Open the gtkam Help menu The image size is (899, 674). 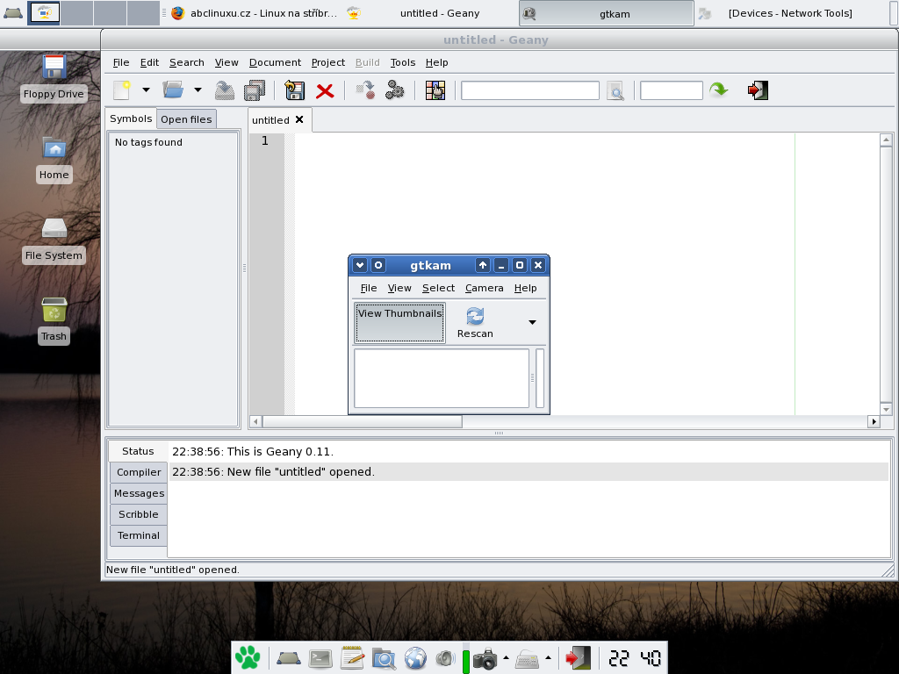point(525,288)
